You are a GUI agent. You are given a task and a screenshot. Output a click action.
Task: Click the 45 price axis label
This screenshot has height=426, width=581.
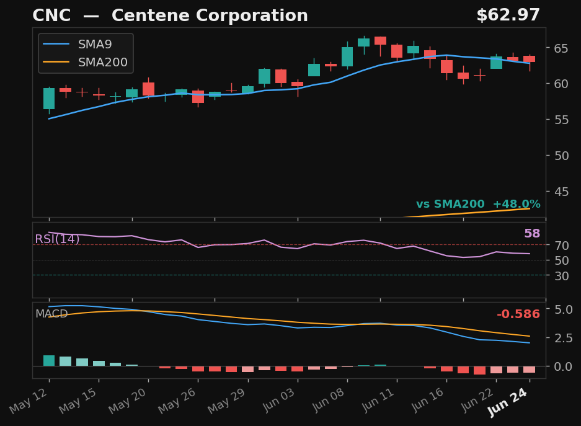coord(561,192)
